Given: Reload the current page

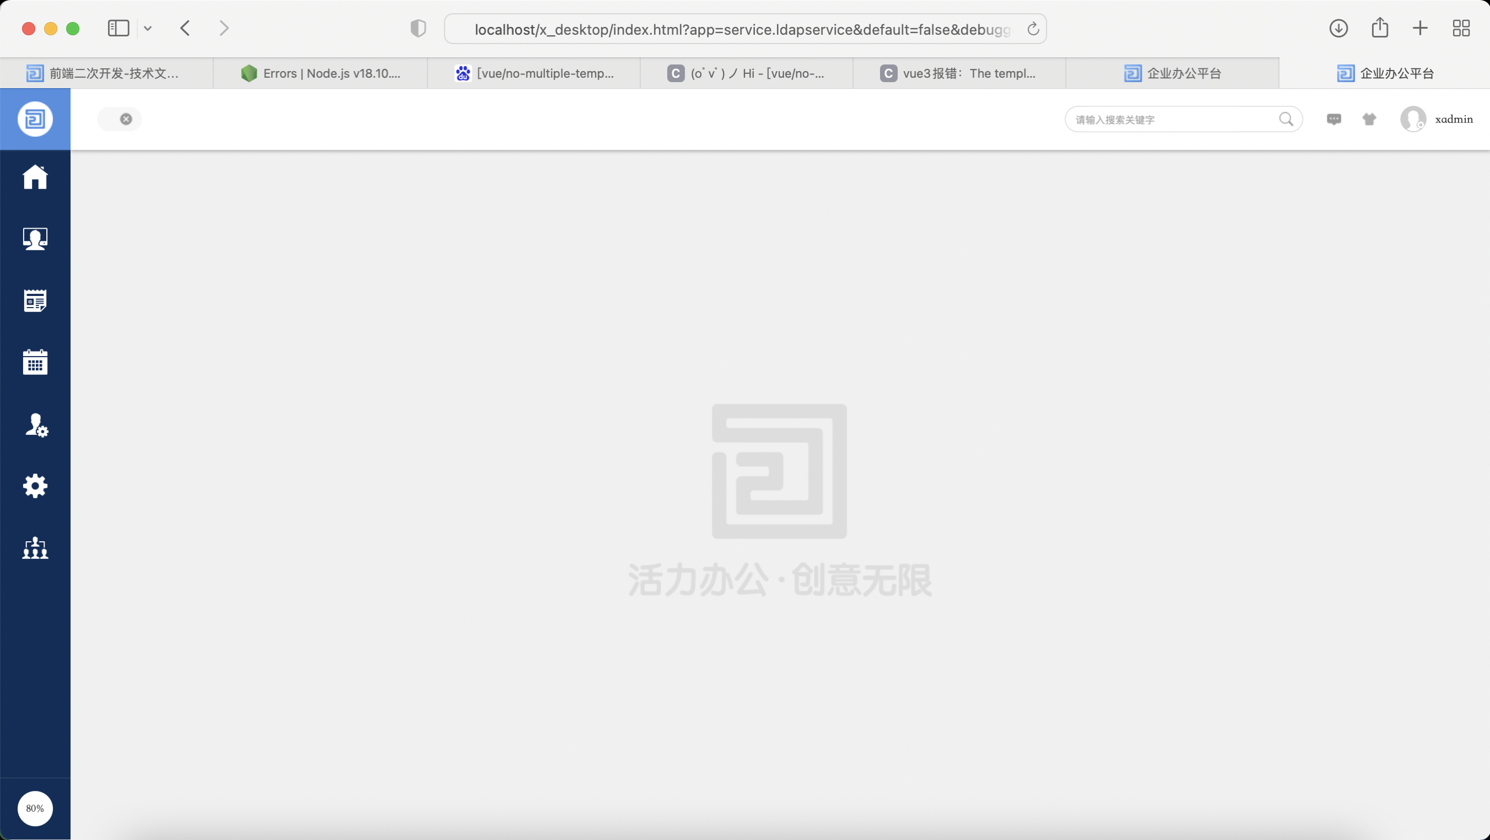Looking at the screenshot, I should (x=1033, y=28).
